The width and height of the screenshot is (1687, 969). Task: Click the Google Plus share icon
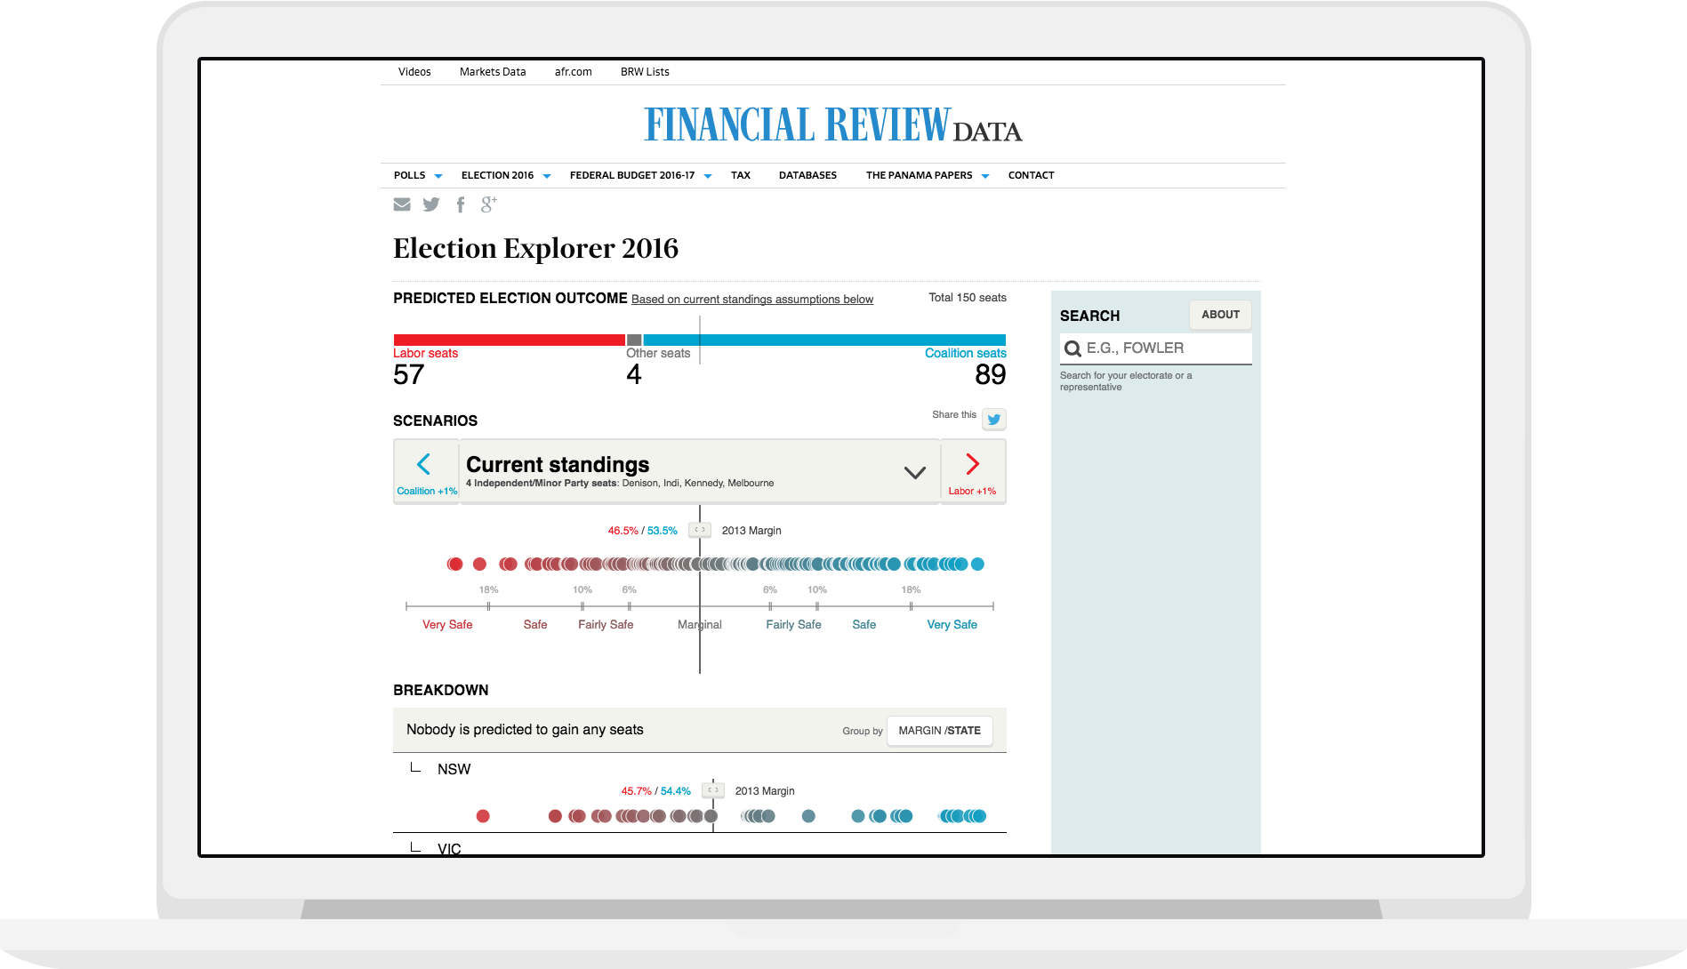click(x=488, y=204)
